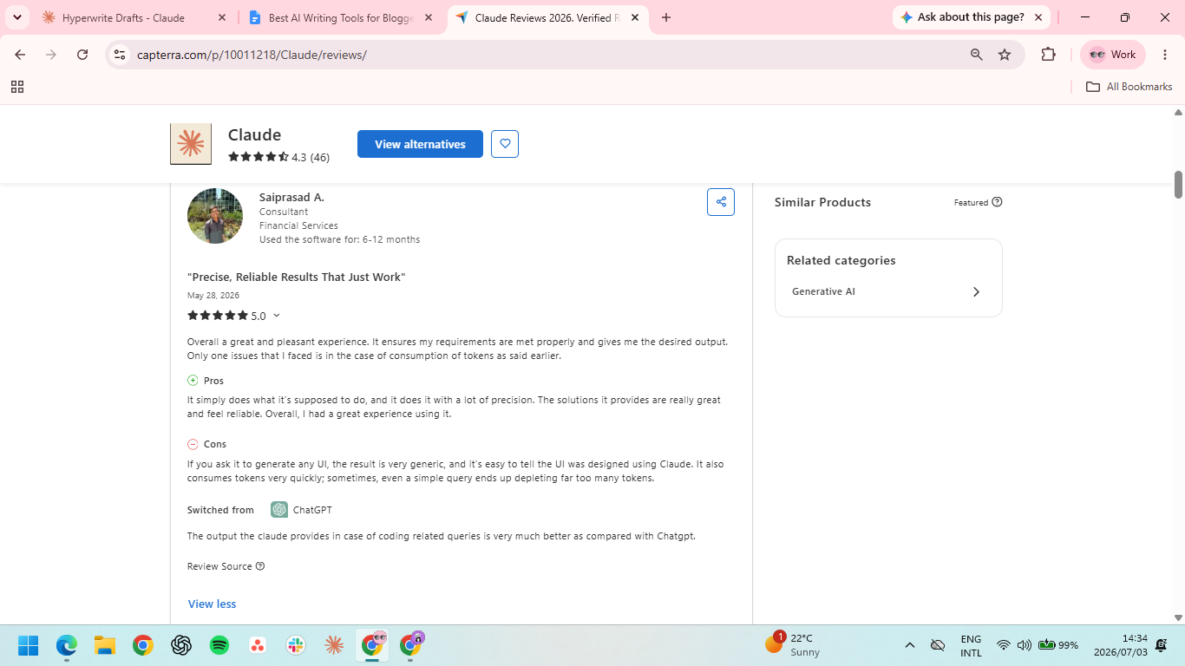Open the Work profile menu

[x=1113, y=55]
